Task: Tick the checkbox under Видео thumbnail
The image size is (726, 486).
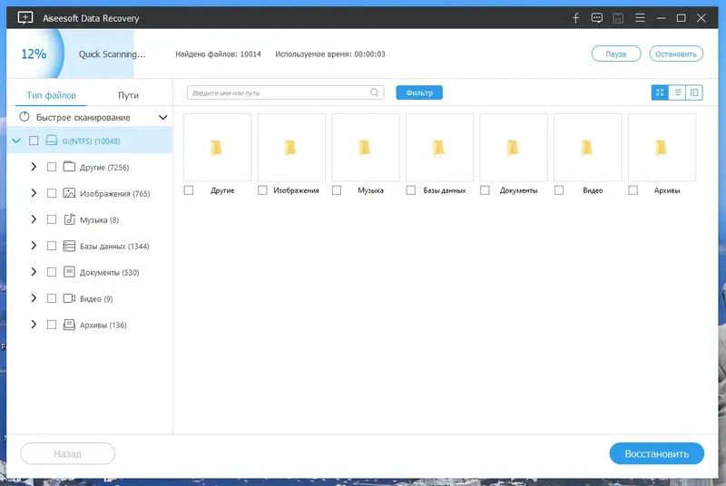Action: coord(559,190)
